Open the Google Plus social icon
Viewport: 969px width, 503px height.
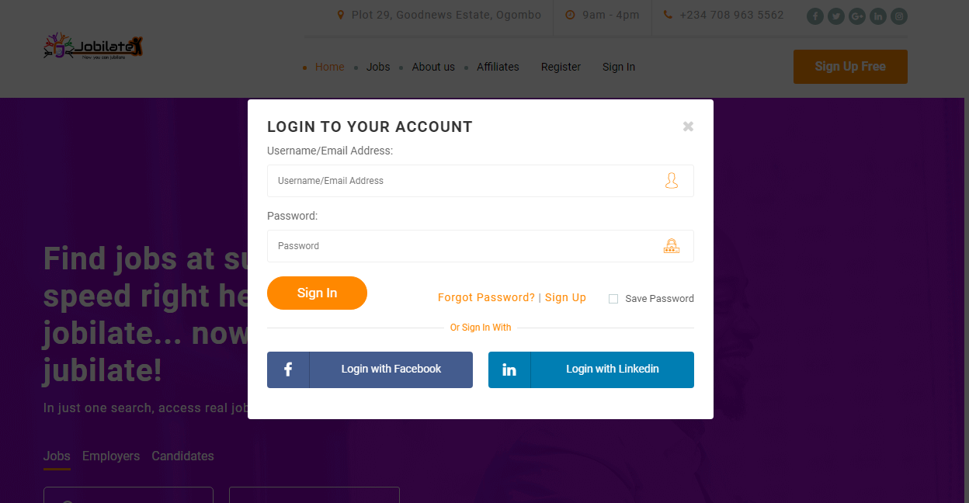[857, 16]
